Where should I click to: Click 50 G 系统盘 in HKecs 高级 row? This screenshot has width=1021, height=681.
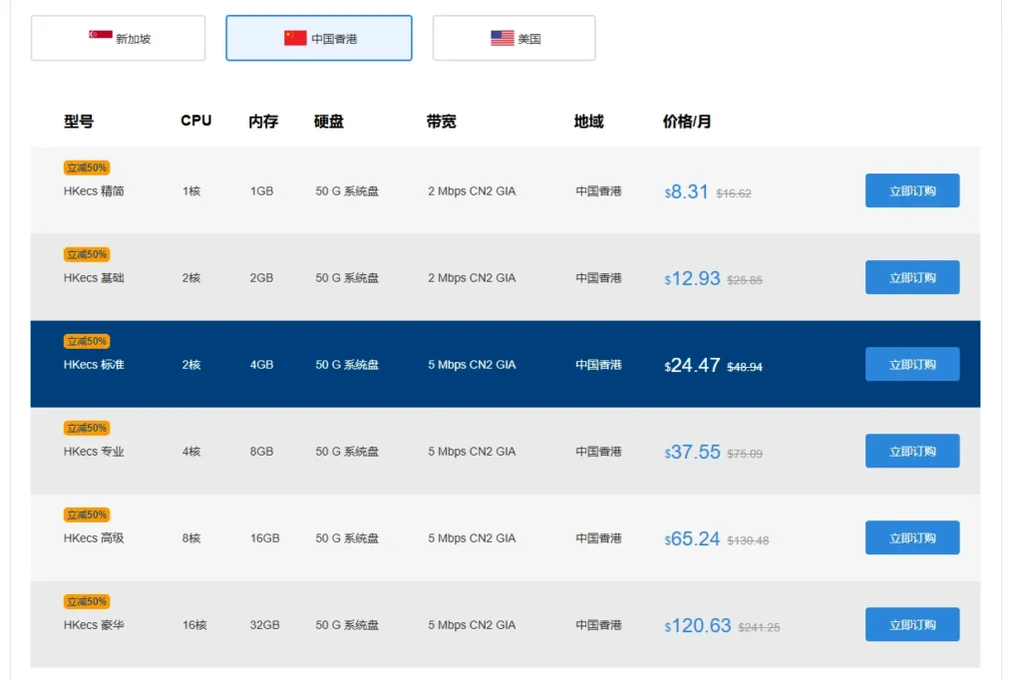[x=347, y=538]
